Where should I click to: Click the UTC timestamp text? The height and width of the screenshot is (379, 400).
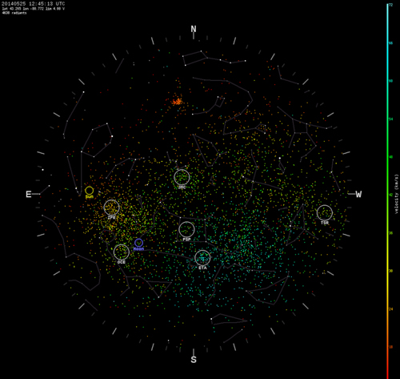(x=33, y=4)
